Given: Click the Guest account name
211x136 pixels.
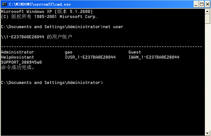Looking at the screenshot, I should tap(135, 52).
